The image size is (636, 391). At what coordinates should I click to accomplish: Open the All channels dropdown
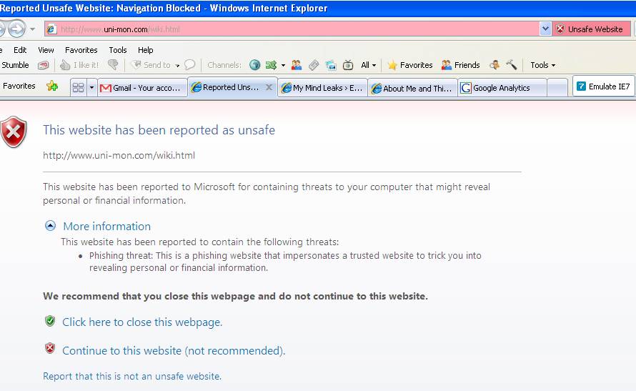click(x=368, y=65)
